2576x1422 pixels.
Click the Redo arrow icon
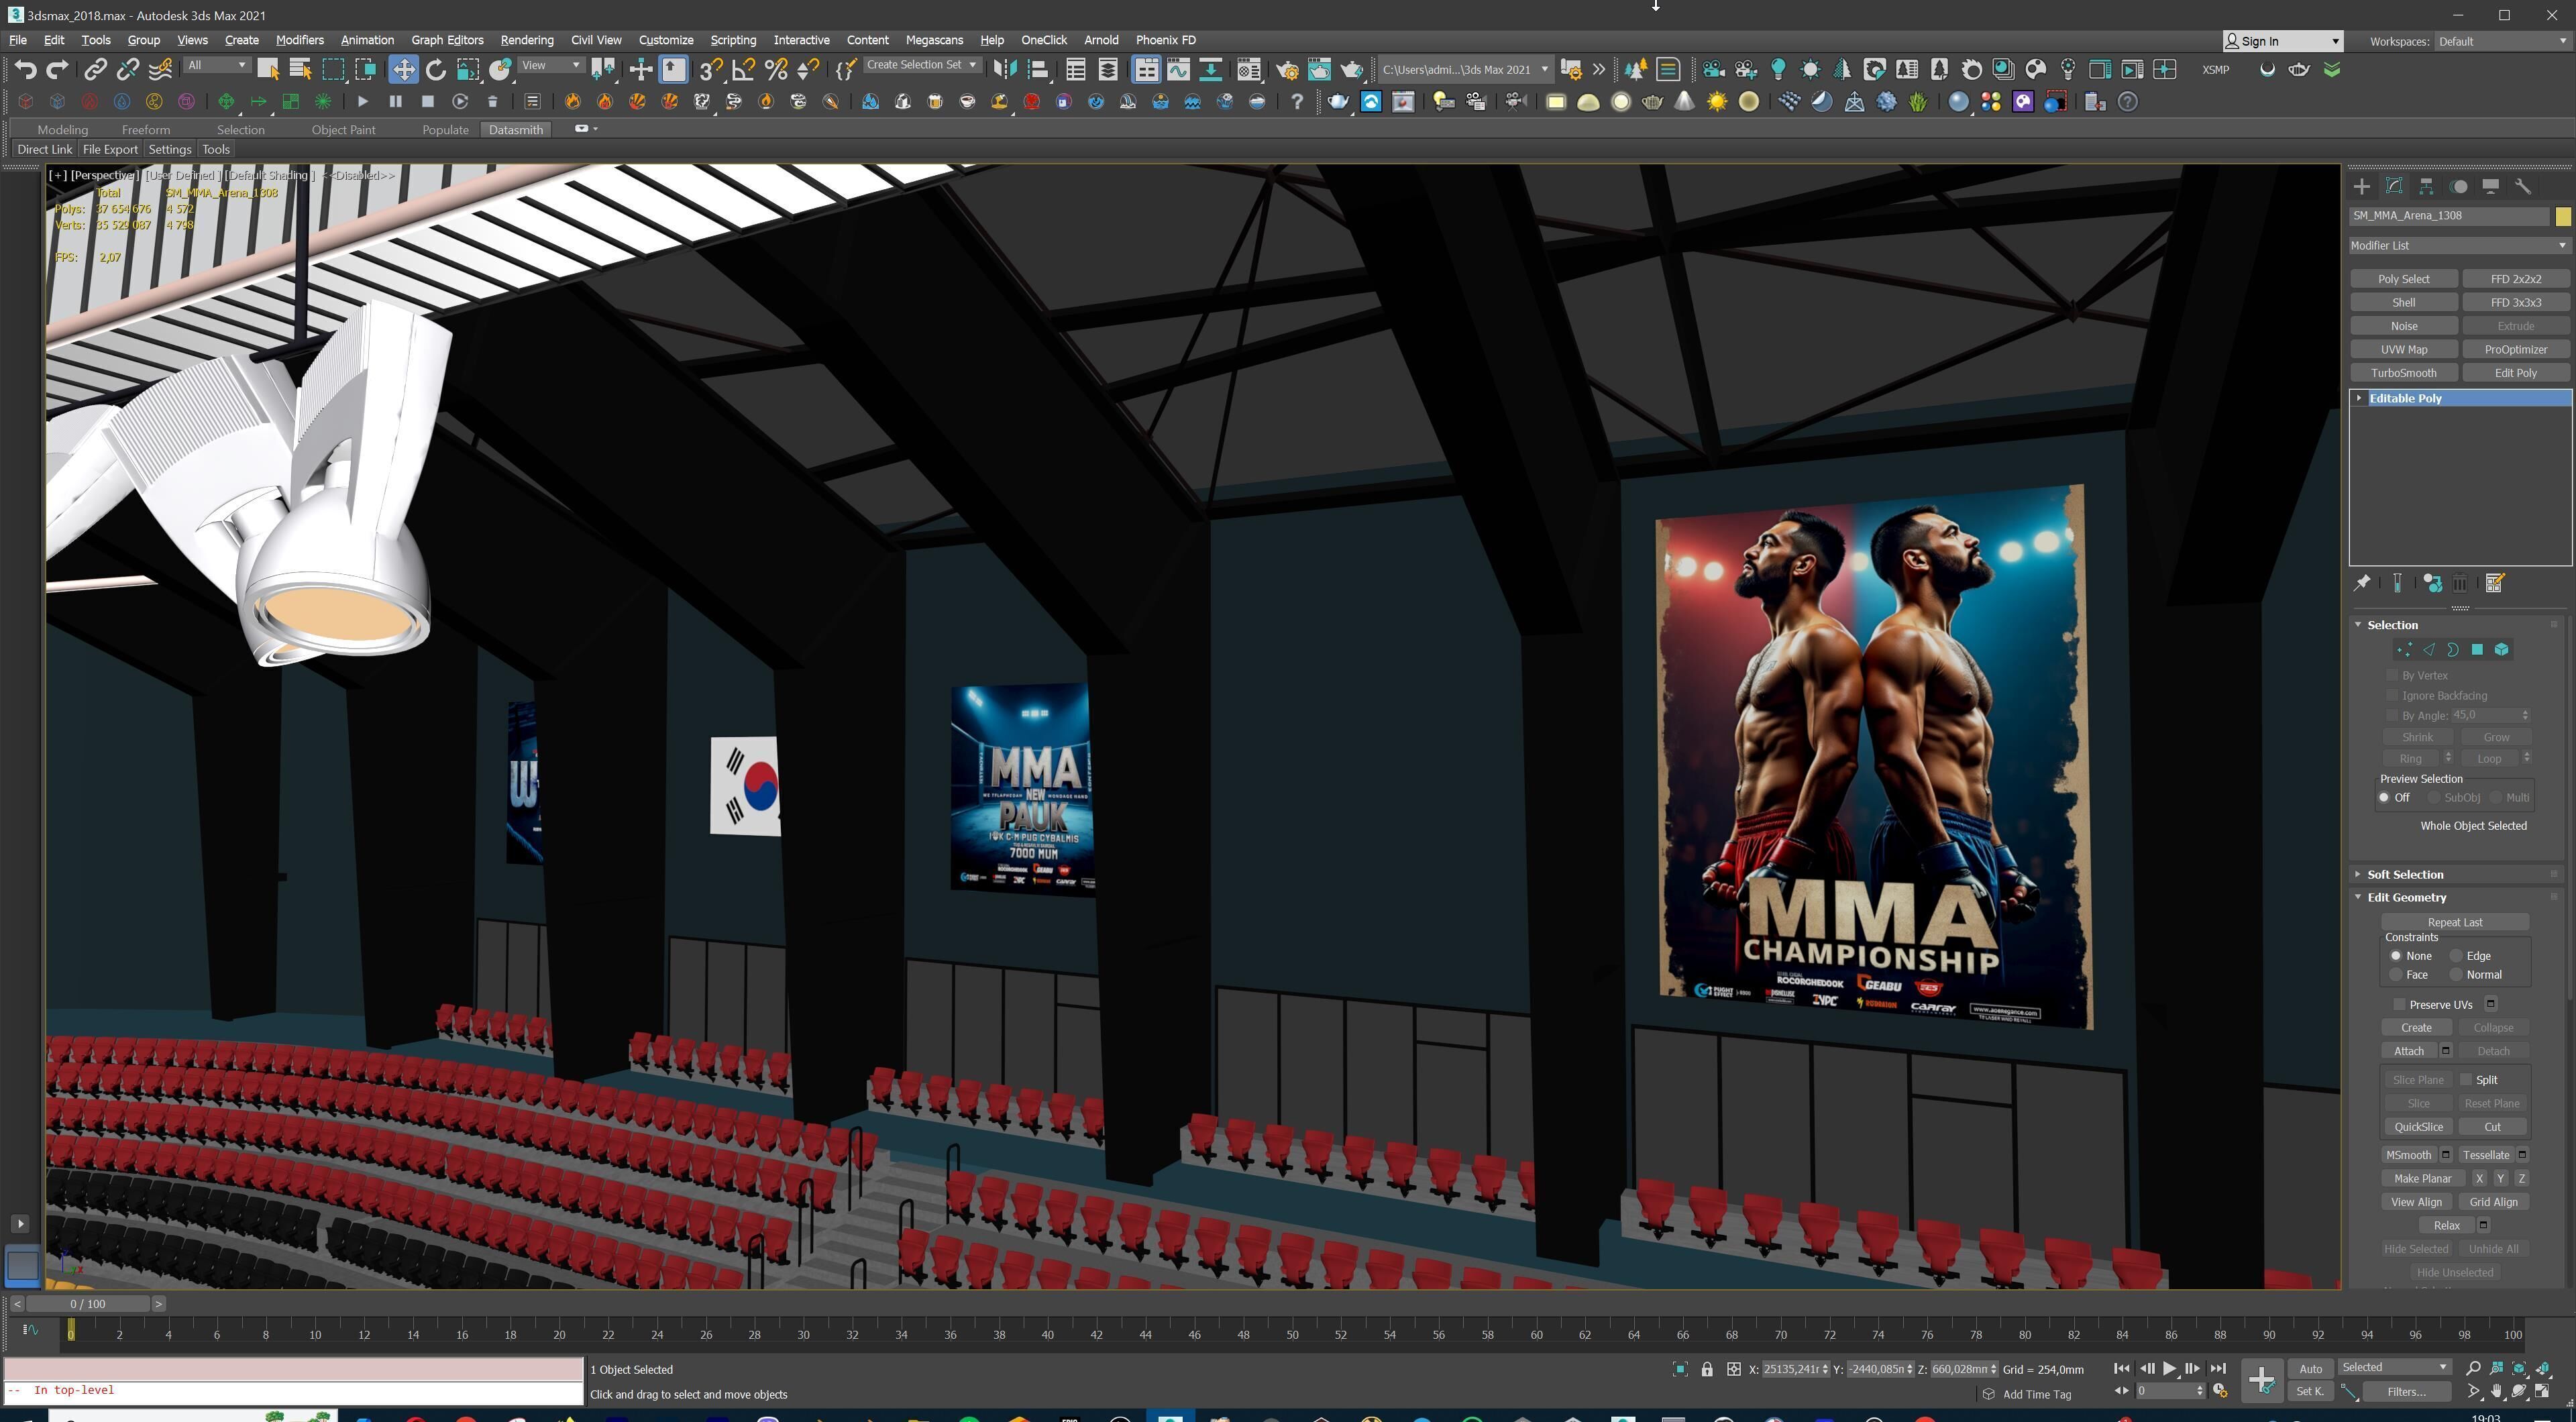pos(58,69)
